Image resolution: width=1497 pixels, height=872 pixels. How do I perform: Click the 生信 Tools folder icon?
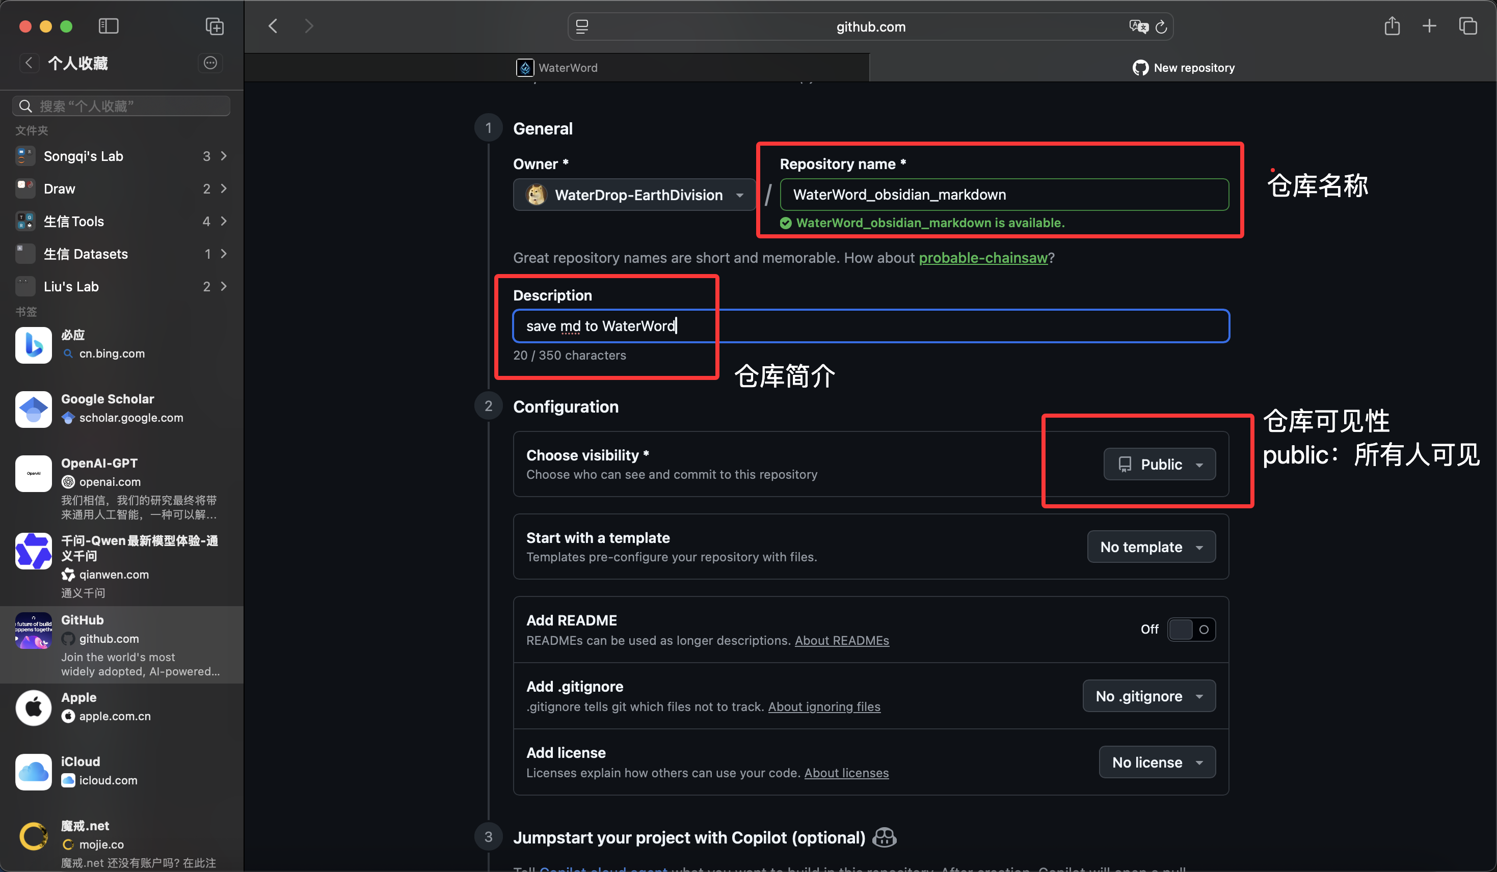click(25, 221)
